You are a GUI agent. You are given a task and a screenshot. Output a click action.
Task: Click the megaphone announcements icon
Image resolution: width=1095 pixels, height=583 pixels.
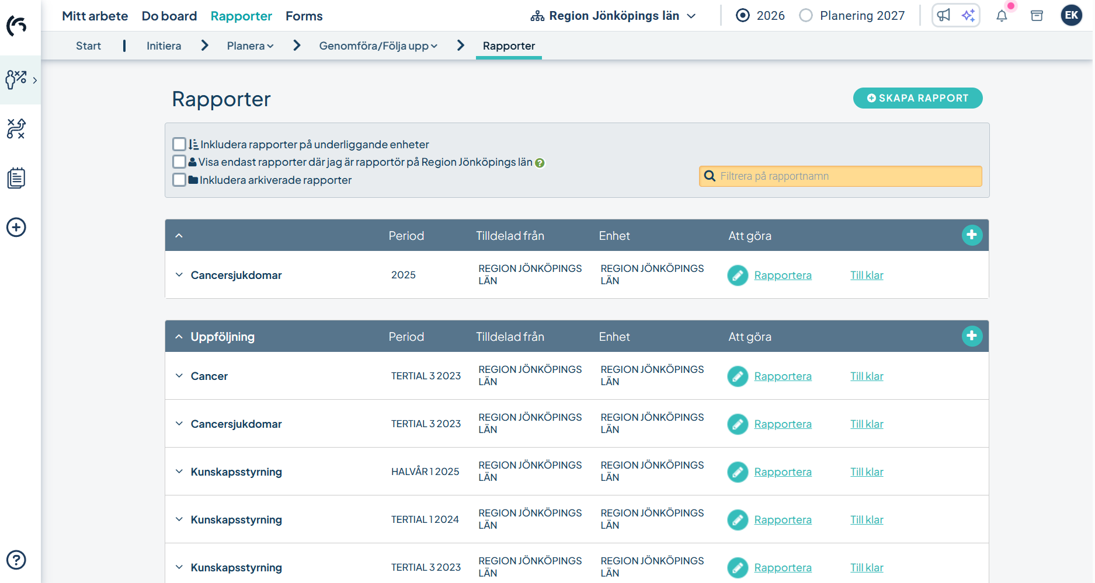pos(944,16)
